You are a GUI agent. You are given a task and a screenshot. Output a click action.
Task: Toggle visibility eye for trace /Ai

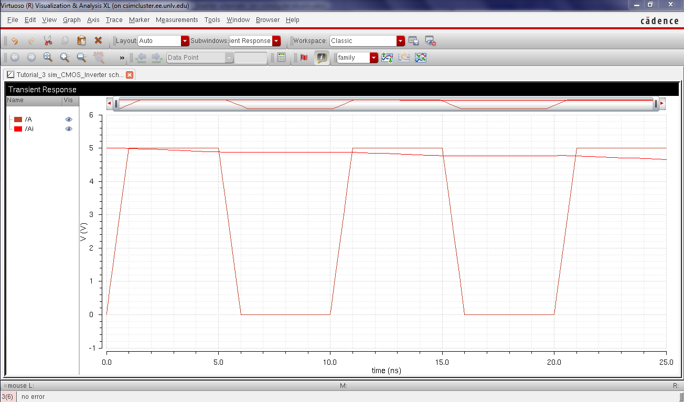click(69, 129)
